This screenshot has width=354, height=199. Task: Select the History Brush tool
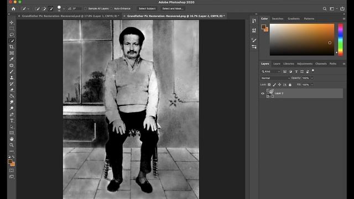pos(12,83)
